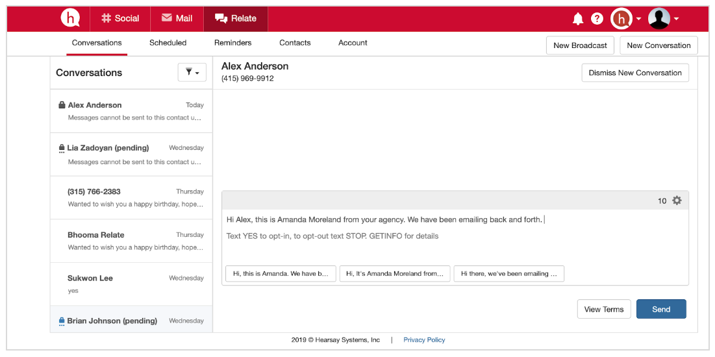The width and height of the screenshot is (715, 357).
Task: Click the user profile avatar
Action: [x=659, y=19]
